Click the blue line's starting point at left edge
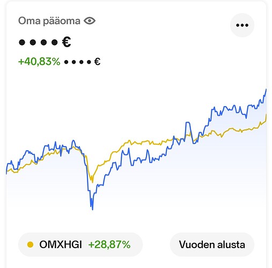 pos(6,173)
